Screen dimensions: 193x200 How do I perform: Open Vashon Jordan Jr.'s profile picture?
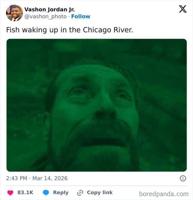tap(14, 13)
